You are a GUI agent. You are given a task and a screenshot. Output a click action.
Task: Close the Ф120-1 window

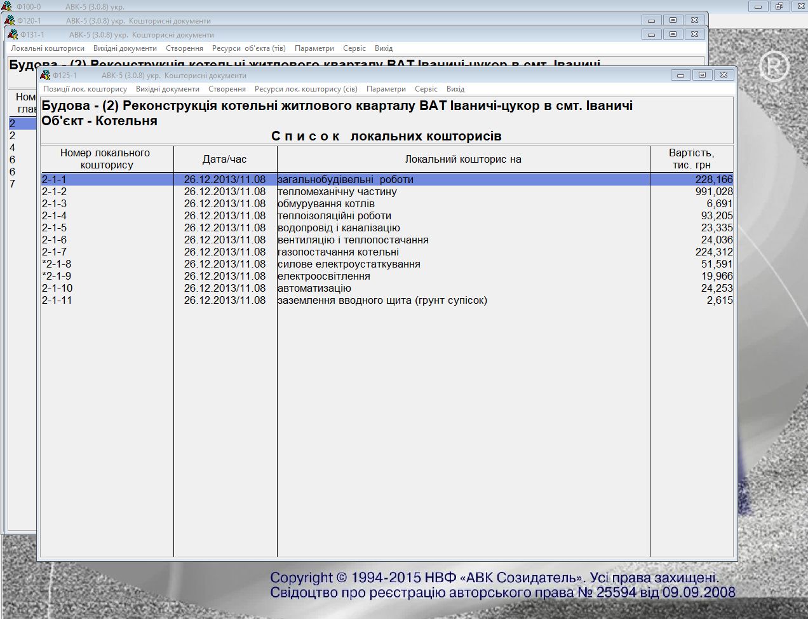[694, 20]
